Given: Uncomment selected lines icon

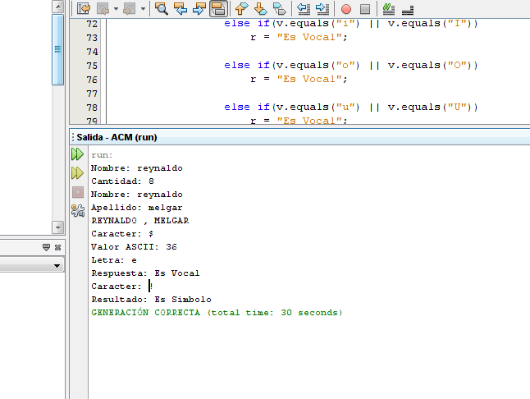Looking at the screenshot, I should (x=408, y=10).
